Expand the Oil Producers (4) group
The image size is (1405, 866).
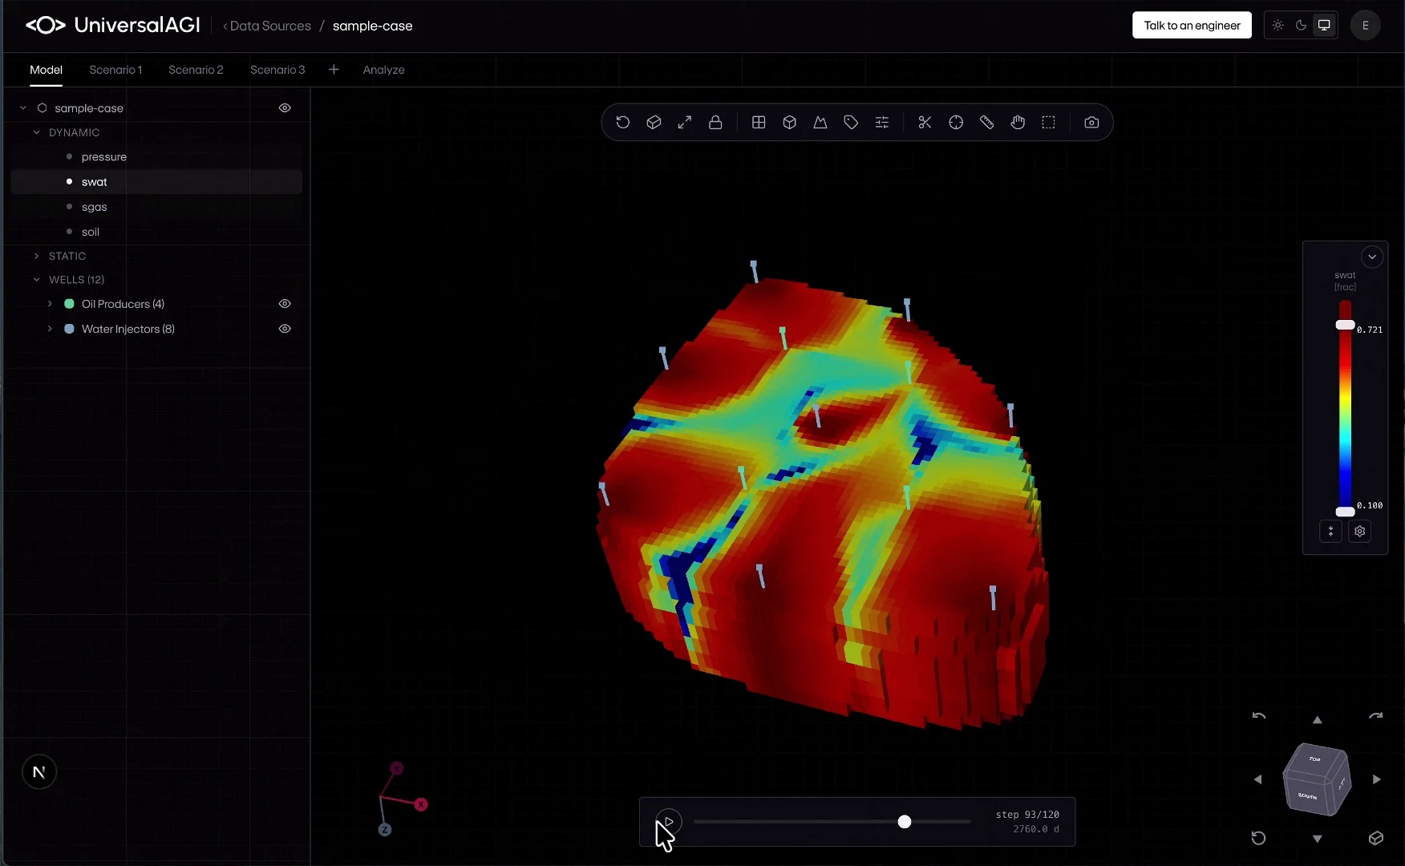tap(50, 304)
